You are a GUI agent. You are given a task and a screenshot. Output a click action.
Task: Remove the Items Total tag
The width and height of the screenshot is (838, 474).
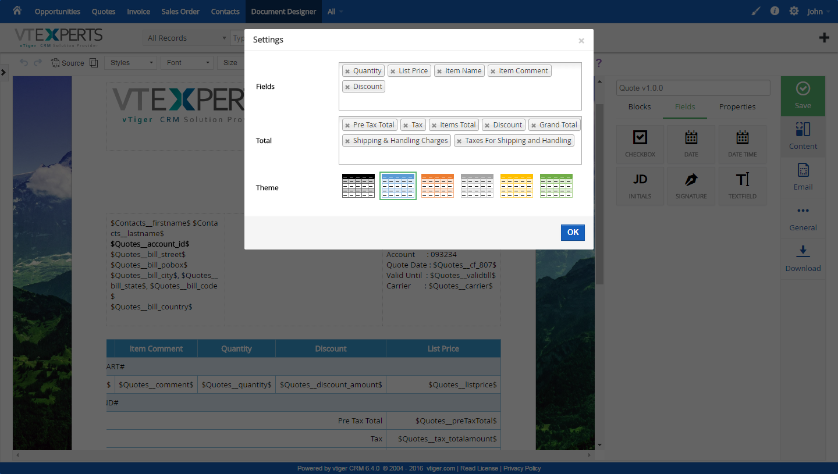[434, 125]
